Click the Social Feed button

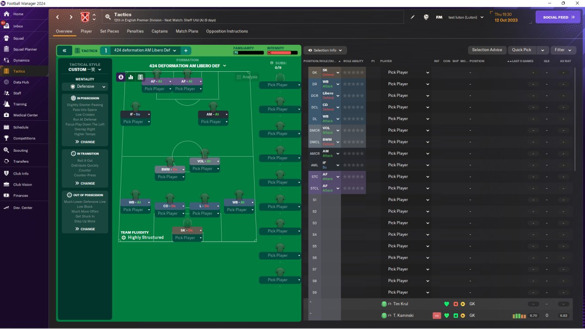click(x=558, y=17)
